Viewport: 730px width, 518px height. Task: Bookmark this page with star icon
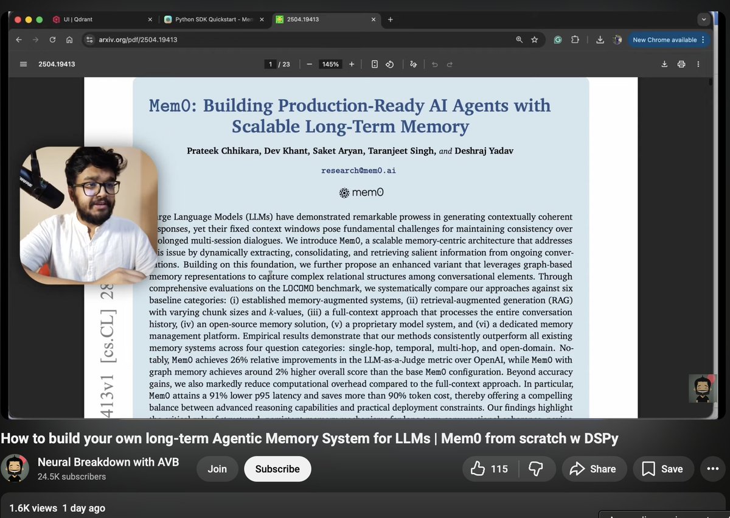(x=535, y=40)
